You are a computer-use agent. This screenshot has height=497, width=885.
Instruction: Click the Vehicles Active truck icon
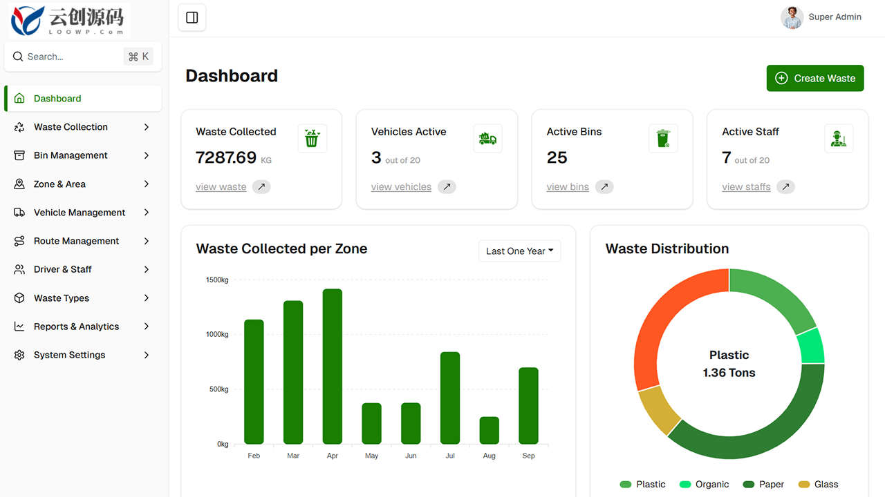[x=487, y=139]
